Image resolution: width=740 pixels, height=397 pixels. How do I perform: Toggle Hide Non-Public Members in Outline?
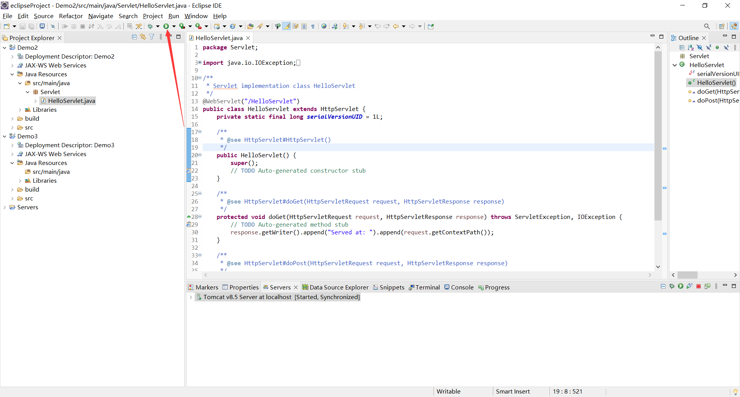(x=717, y=47)
